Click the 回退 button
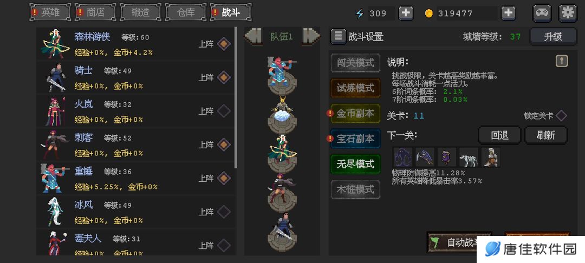 tap(499, 135)
